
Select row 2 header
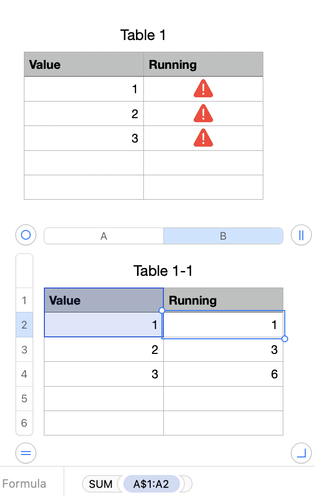tap(24, 325)
